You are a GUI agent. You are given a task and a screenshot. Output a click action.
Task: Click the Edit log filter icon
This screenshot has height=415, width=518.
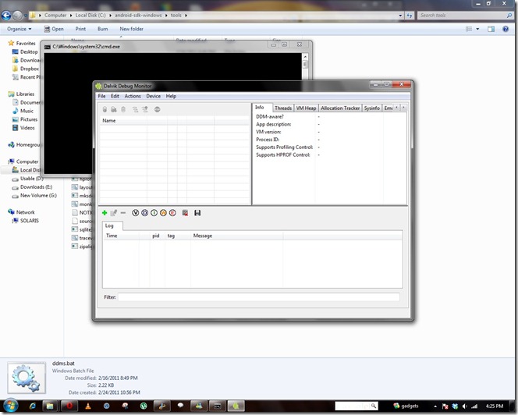pos(114,213)
